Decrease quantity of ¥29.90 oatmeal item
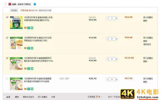161x100 pixels. tap(107, 59)
